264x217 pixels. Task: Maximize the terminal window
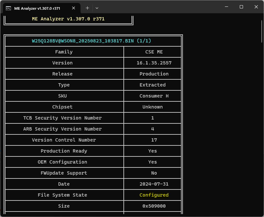[x=241, y=7]
